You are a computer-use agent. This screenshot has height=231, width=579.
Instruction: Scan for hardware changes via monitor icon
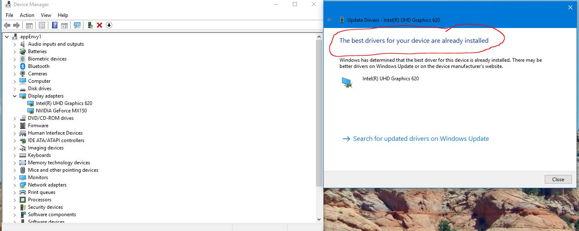(x=77, y=25)
